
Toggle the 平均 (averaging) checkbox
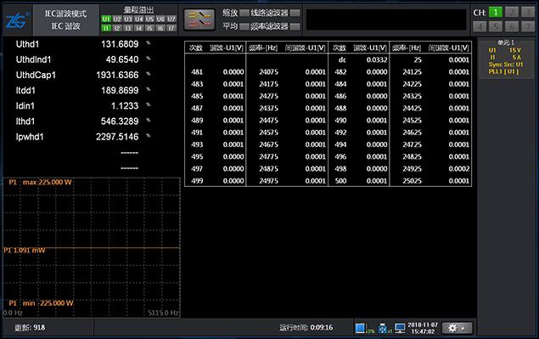(244, 26)
